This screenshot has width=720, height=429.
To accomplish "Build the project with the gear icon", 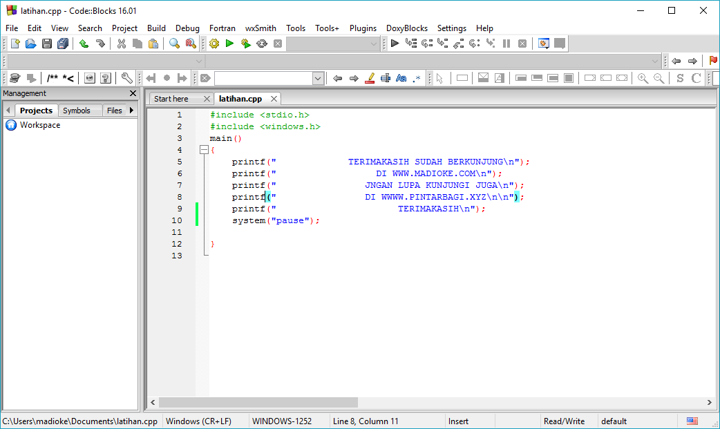I will click(x=214, y=43).
